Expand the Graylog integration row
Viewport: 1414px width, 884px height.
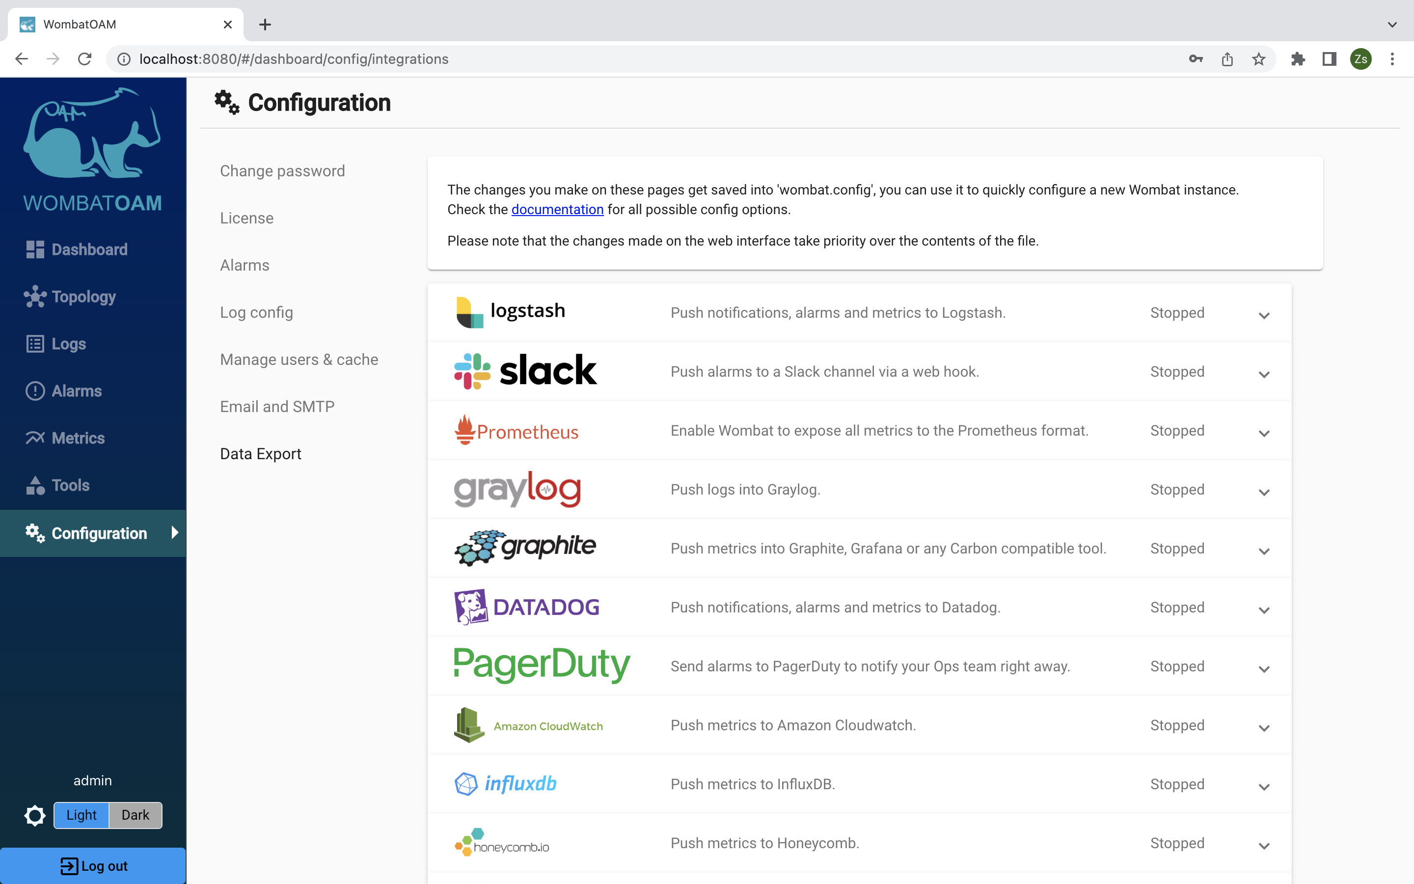[1264, 492]
